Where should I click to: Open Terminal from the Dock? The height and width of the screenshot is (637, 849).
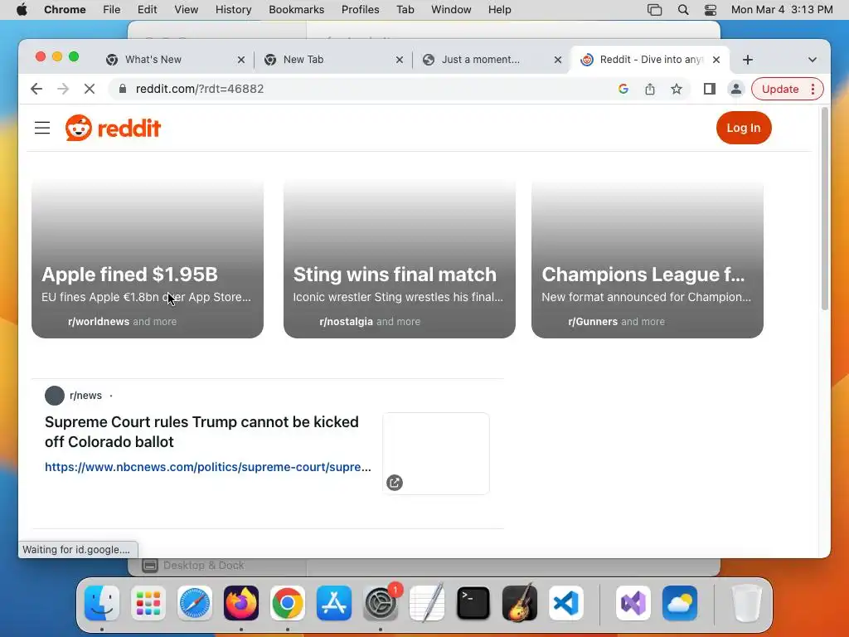(473, 602)
